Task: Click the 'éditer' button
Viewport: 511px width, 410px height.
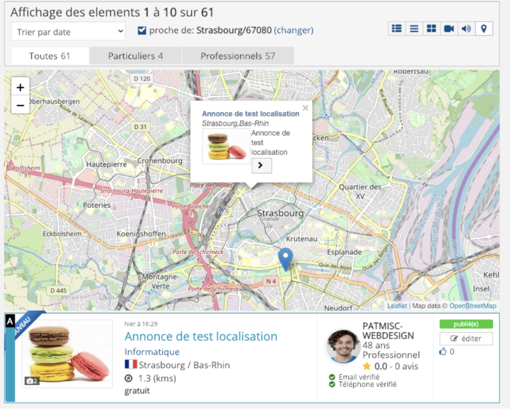Action: click(466, 338)
